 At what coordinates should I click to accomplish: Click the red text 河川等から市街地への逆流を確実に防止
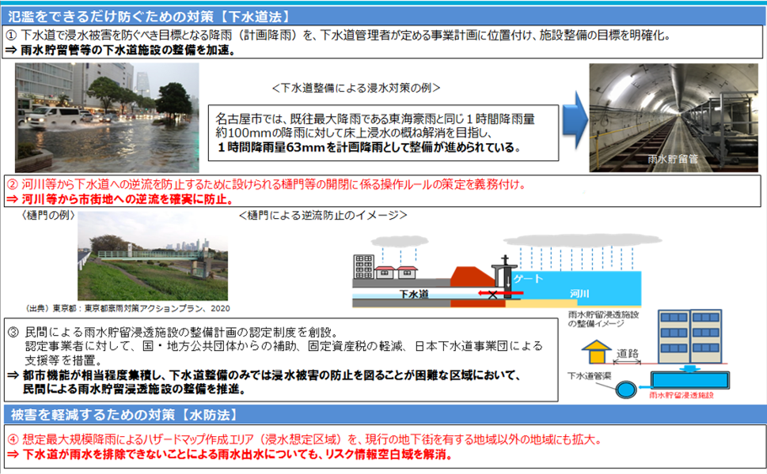click(x=127, y=199)
